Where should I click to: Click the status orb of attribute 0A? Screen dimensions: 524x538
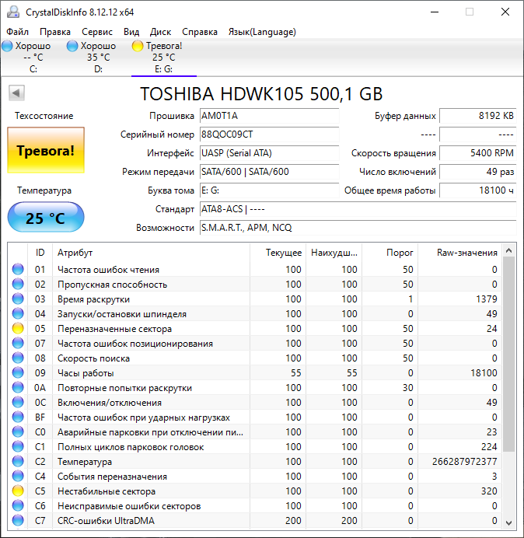point(18,387)
